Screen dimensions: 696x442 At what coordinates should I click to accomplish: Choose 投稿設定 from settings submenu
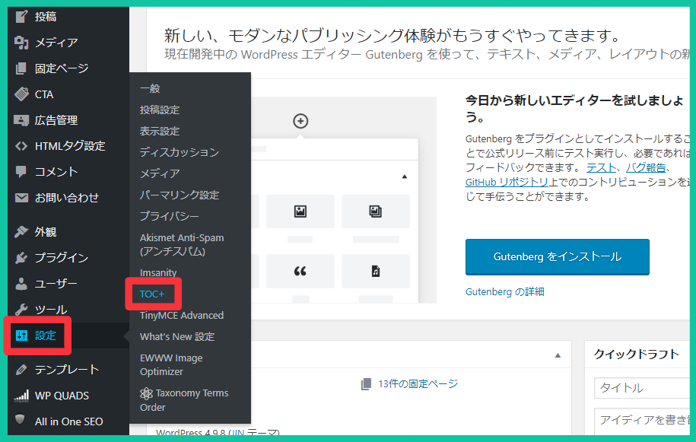160,110
